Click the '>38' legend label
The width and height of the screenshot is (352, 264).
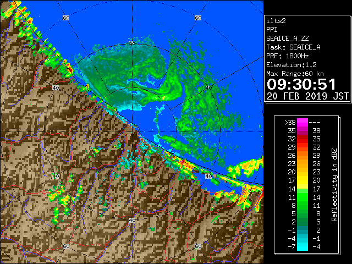(x=290, y=123)
